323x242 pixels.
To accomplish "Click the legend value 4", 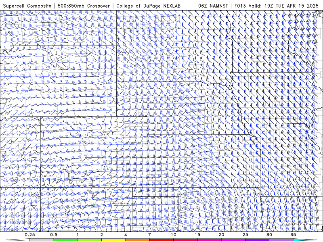I will click(x=126, y=235).
